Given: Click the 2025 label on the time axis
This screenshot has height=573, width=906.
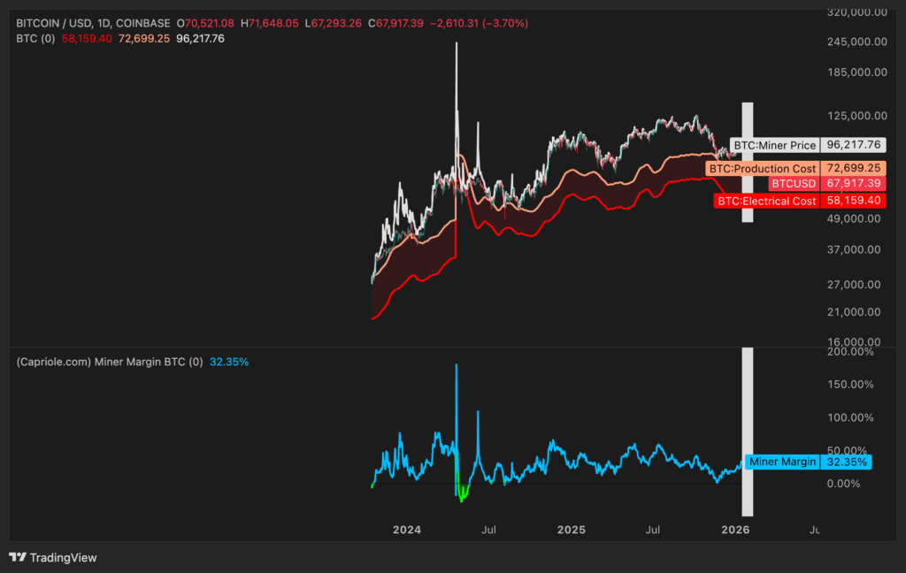Looking at the screenshot, I should point(571,530).
